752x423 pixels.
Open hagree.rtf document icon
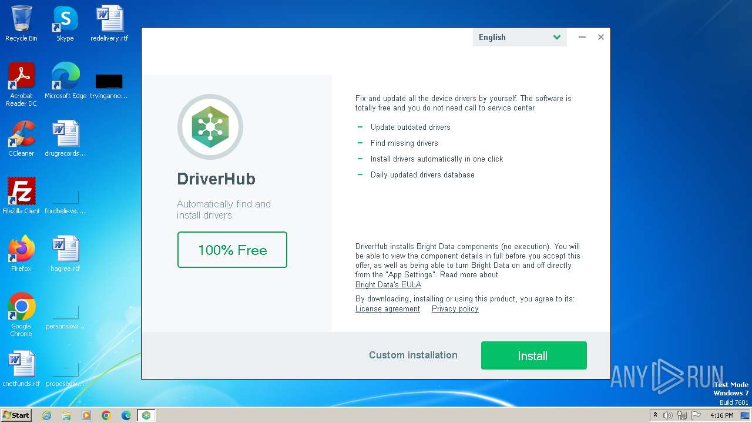tap(65, 254)
